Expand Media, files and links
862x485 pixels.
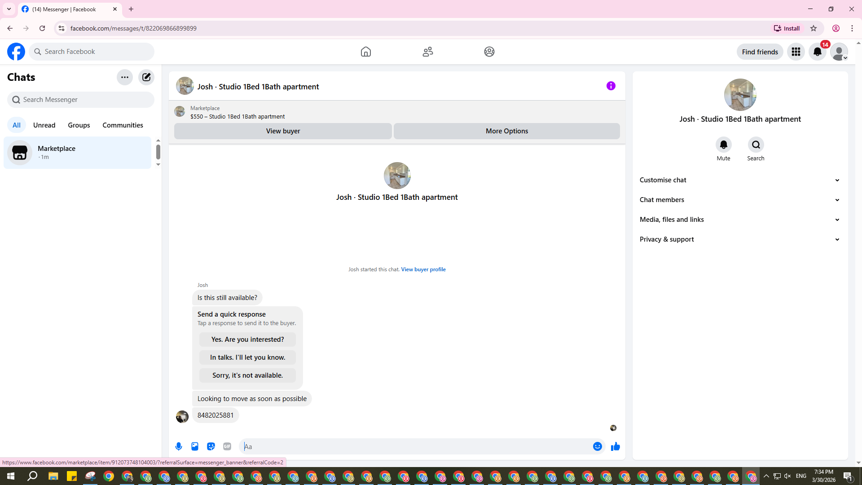(739, 220)
